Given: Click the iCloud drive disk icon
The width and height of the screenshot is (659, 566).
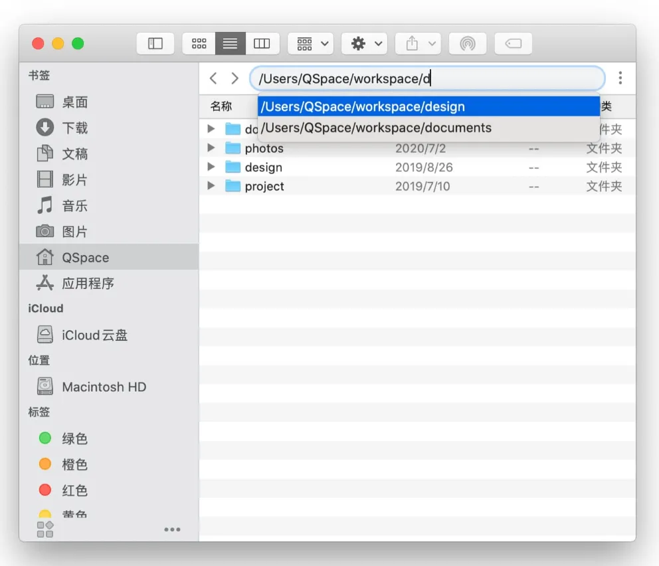Looking at the screenshot, I should [x=45, y=334].
